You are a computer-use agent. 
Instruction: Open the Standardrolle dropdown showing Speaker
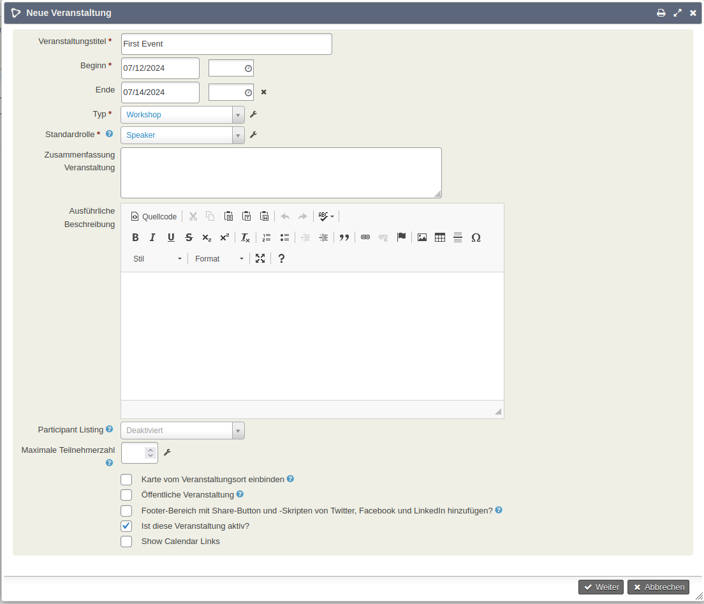tap(182, 135)
